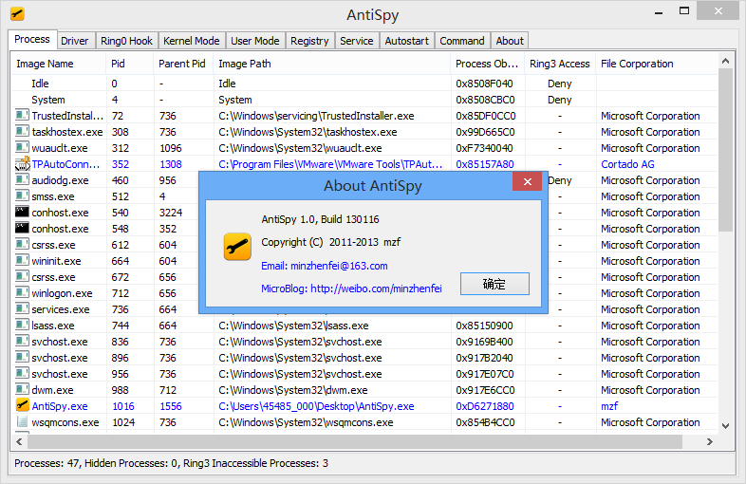The width and height of the screenshot is (746, 484).
Task: Close the About AntiSpy dialog
Action: point(527,184)
